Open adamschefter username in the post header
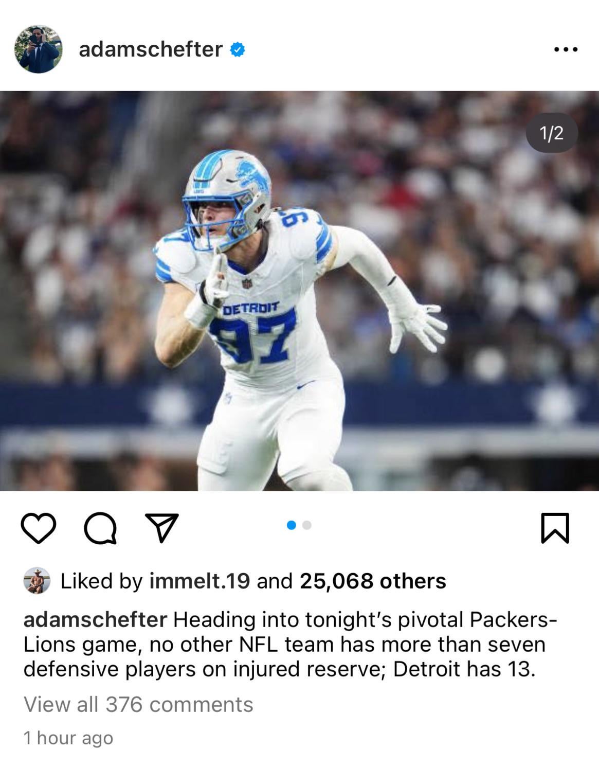 click(151, 49)
